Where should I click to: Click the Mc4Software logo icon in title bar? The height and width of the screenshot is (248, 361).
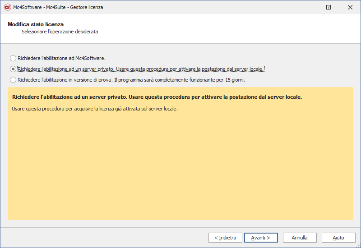[x=7, y=7]
